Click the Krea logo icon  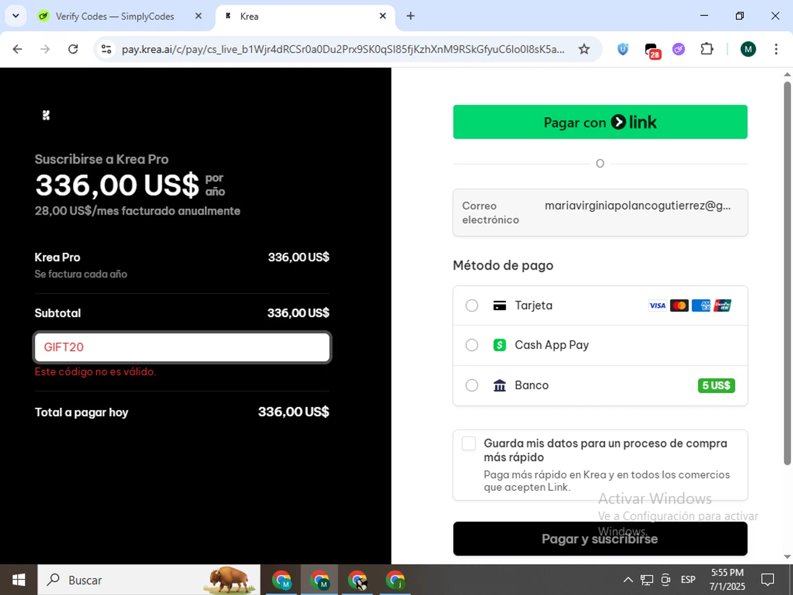pyautogui.click(x=46, y=115)
